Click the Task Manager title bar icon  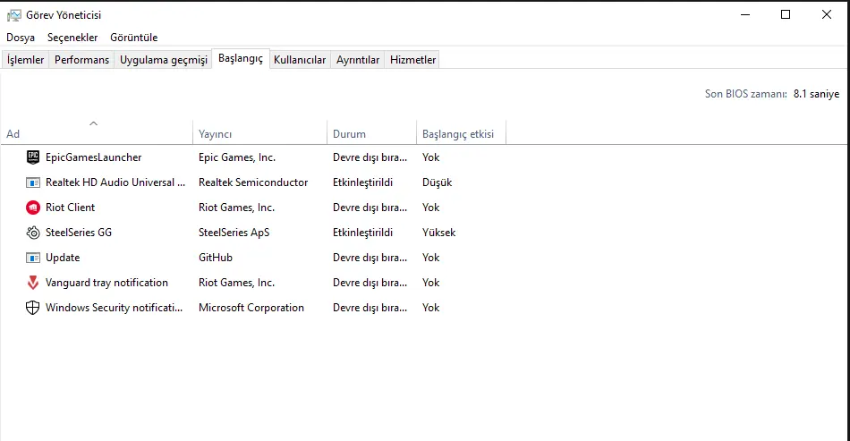pyautogui.click(x=13, y=15)
